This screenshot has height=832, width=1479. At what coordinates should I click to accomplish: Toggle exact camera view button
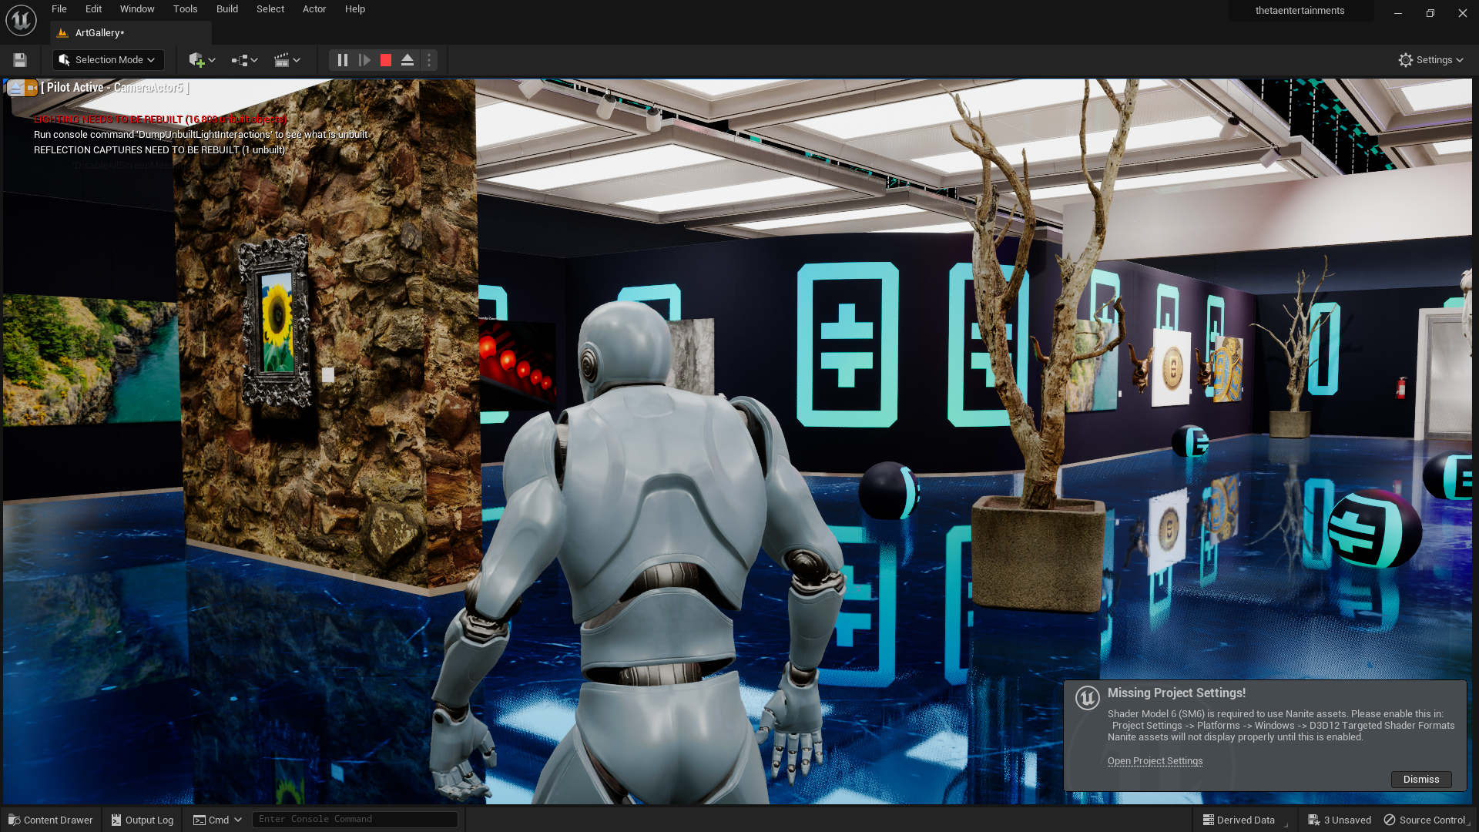pyautogui.click(x=31, y=88)
